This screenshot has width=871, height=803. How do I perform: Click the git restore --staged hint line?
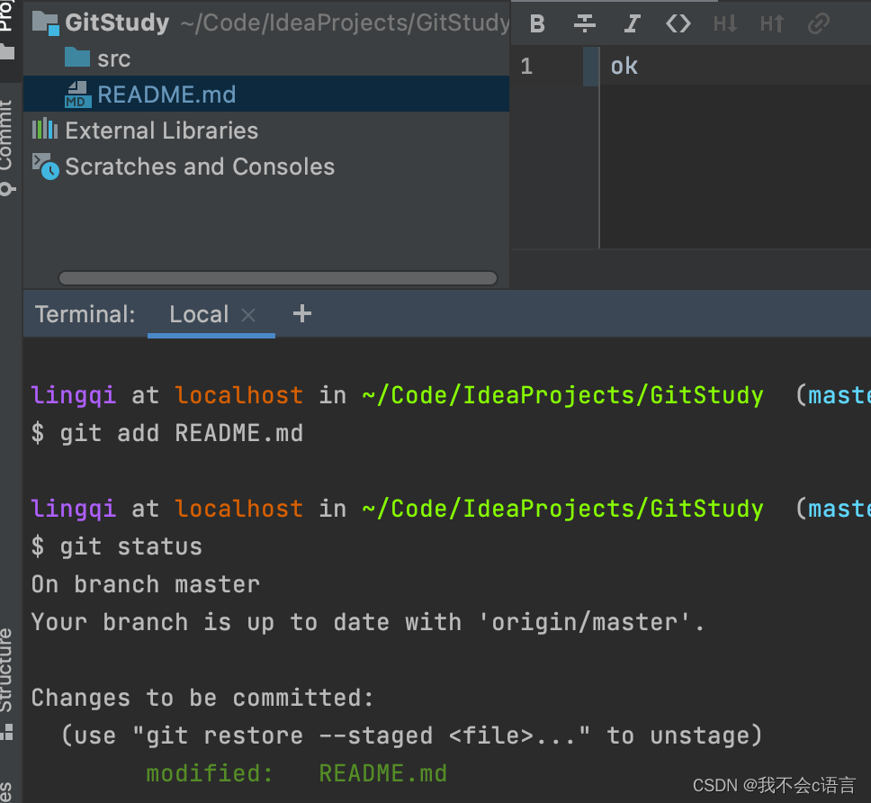pos(411,735)
